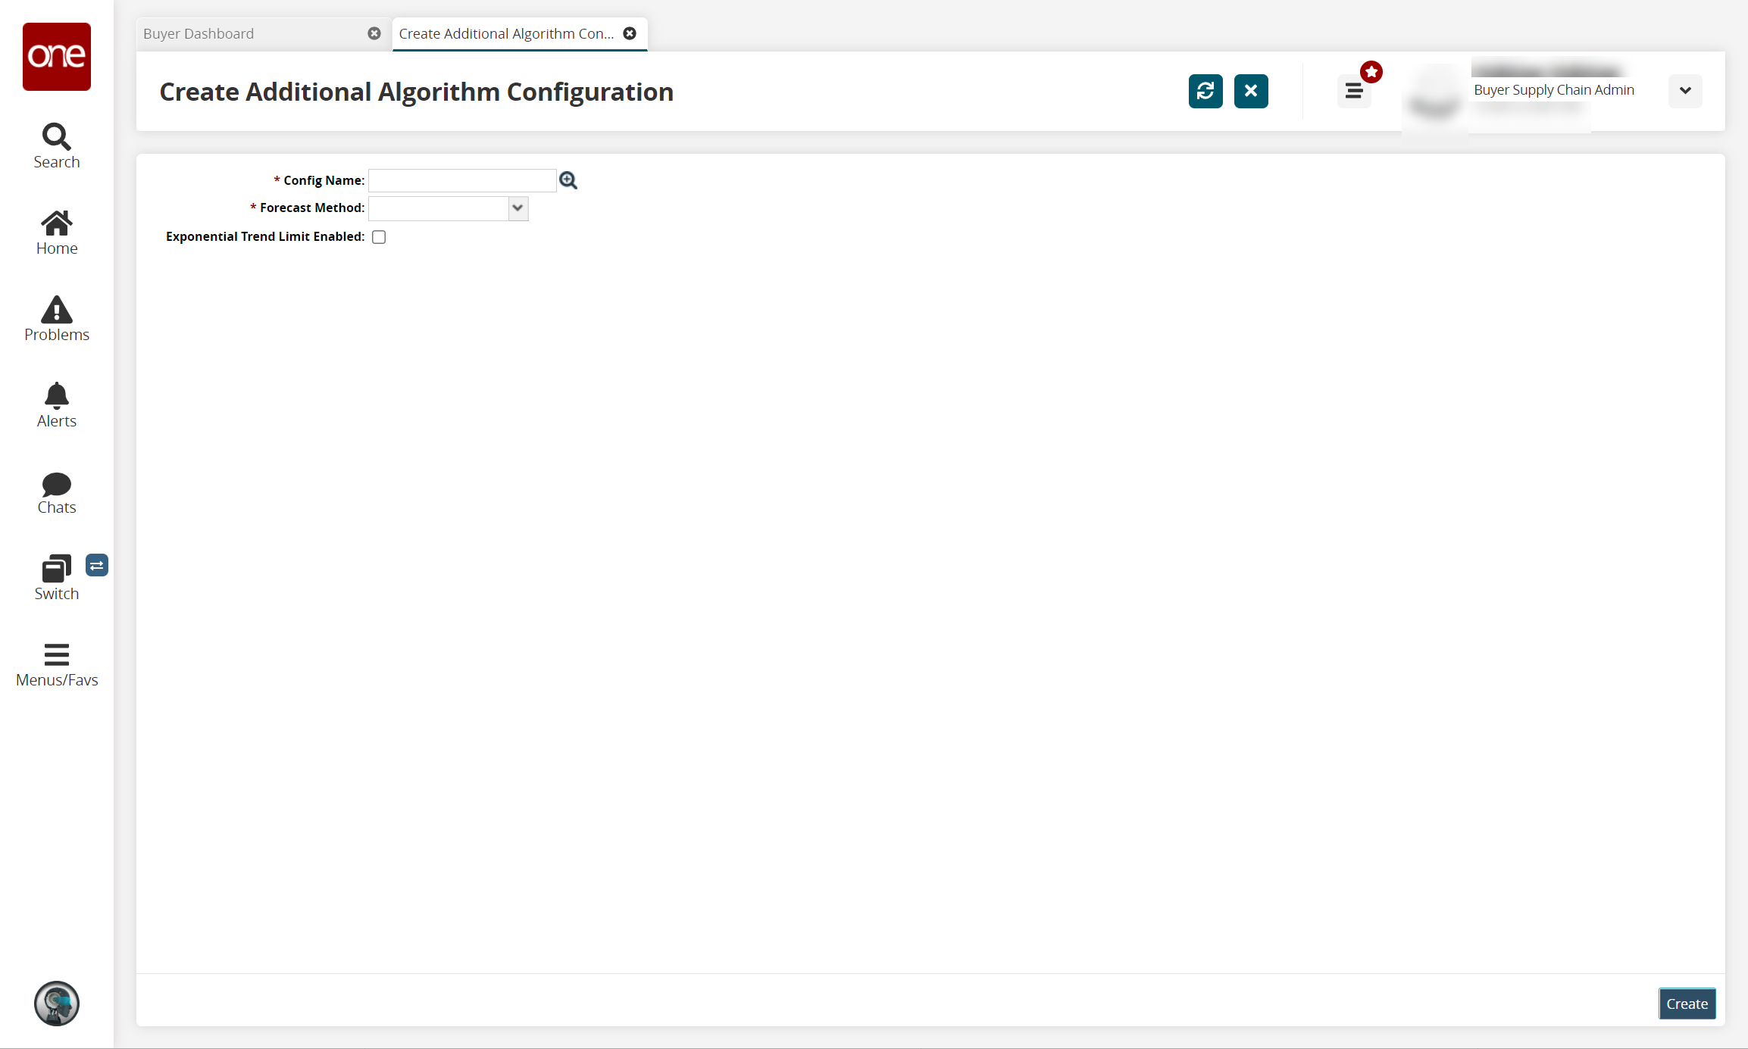The height and width of the screenshot is (1049, 1748).
Task: Click the refresh page icon
Action: (x=1205, y=91)
